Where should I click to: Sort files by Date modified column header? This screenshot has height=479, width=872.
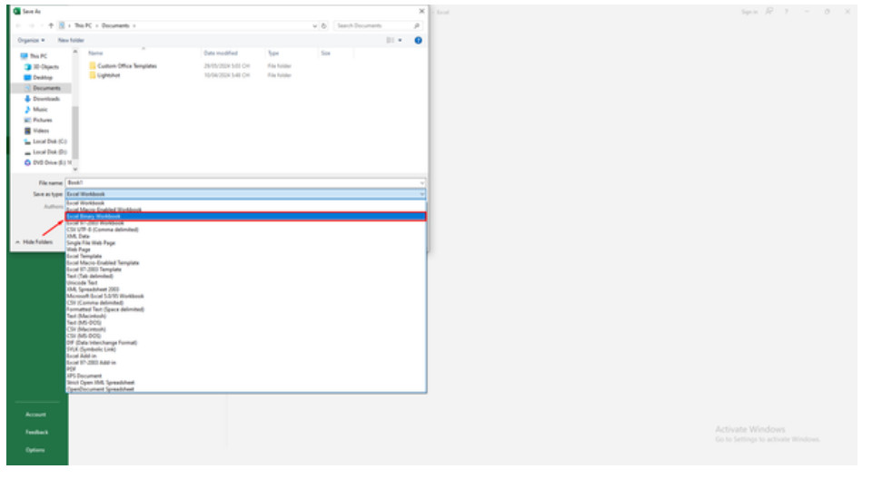tap(221, 54)
